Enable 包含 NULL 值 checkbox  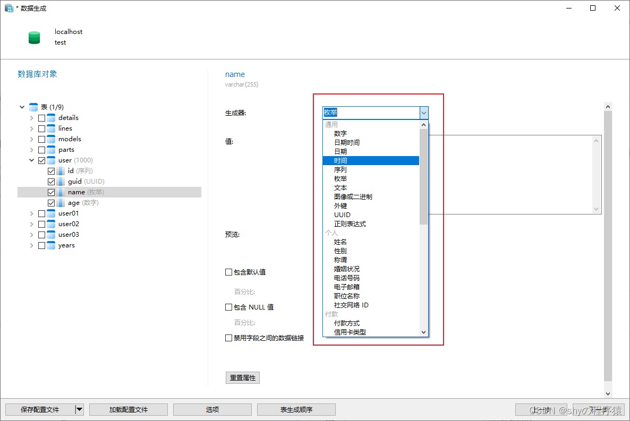point(228,307)
